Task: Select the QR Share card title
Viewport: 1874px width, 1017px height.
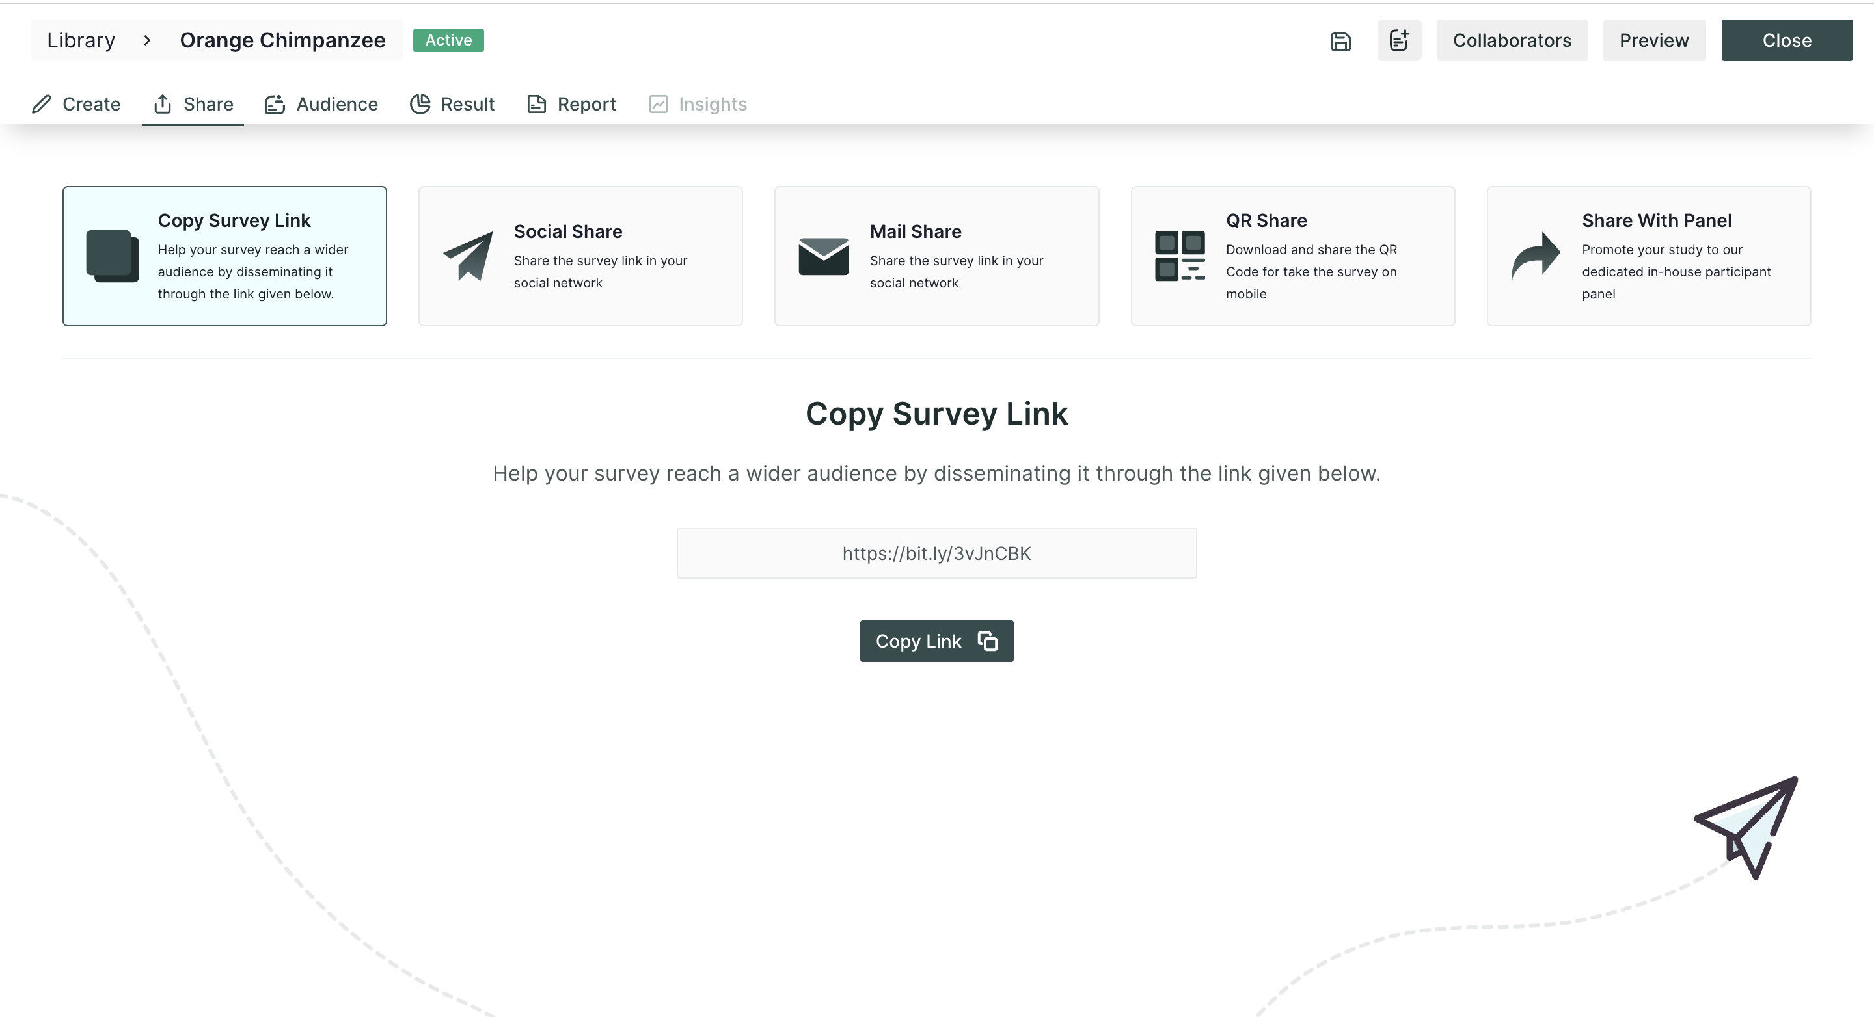Action: pos(1266,220)
